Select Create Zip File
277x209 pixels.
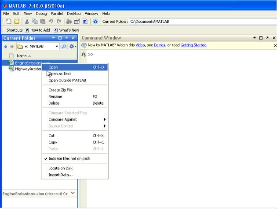tap(75, 90)
